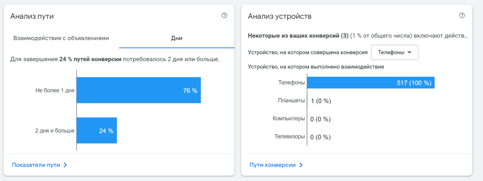483x181 pixels.
Task: Click the Не более 1 дня label
Action: coord(55,90)
